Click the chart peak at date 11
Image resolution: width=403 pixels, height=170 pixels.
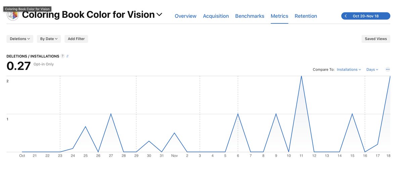pos(301,76)
